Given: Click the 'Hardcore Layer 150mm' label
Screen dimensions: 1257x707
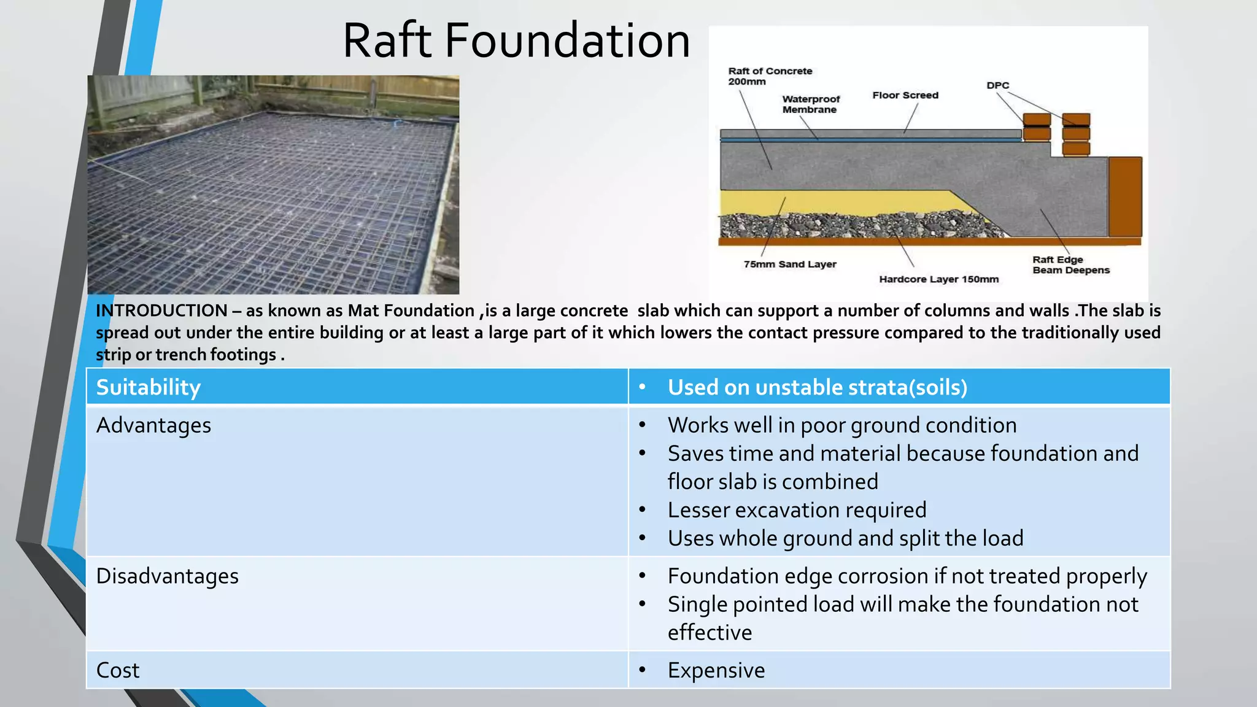Looking at the screenshot, I should 938,279.
